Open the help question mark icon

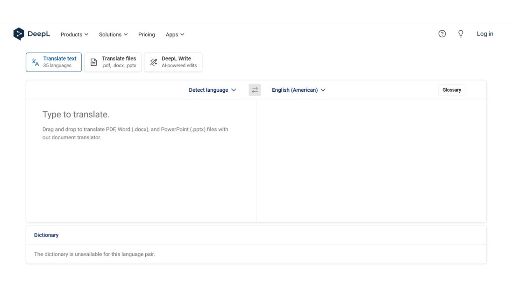coord(442,34)
